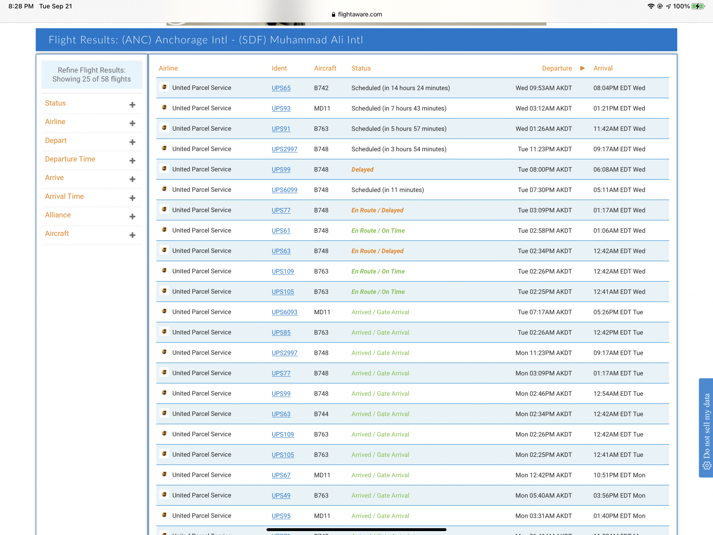Click the Wi-Fi icon in status bar
The image size is (713, 535).
pyautogui.click(x=651, y=6)
